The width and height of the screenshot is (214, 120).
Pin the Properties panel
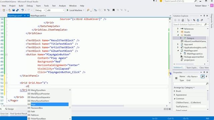(x=204, y=72)
